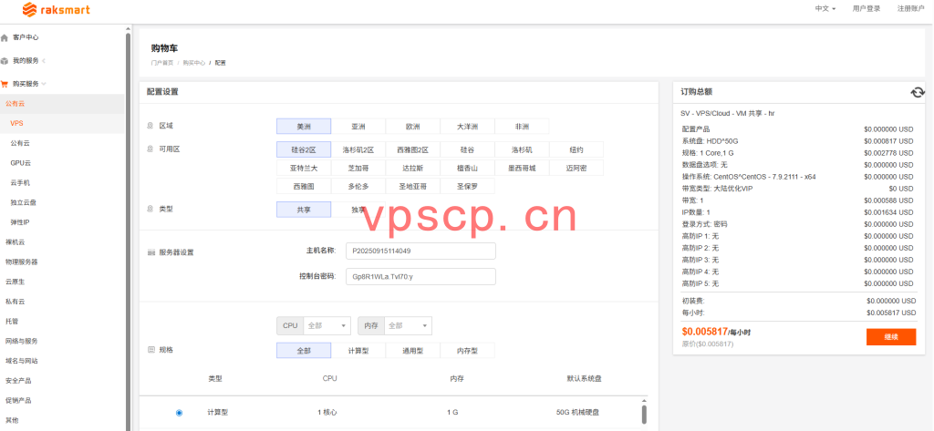This screenshot has width=934, height=431.
Task: Select the 多伦多 zone
Action: pyautogui.click(x=358, y=186)
